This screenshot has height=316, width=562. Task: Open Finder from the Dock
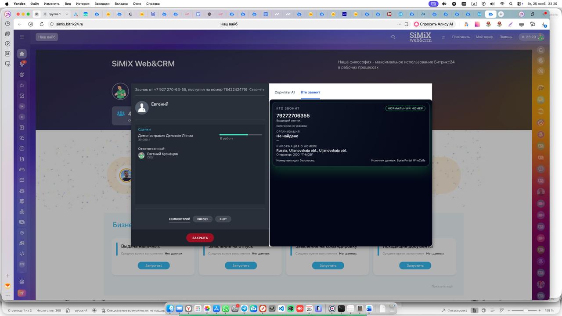click(x=170, y=309)
